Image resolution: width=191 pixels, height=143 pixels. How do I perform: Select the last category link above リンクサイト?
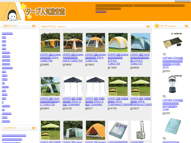[x=6, y=121]
